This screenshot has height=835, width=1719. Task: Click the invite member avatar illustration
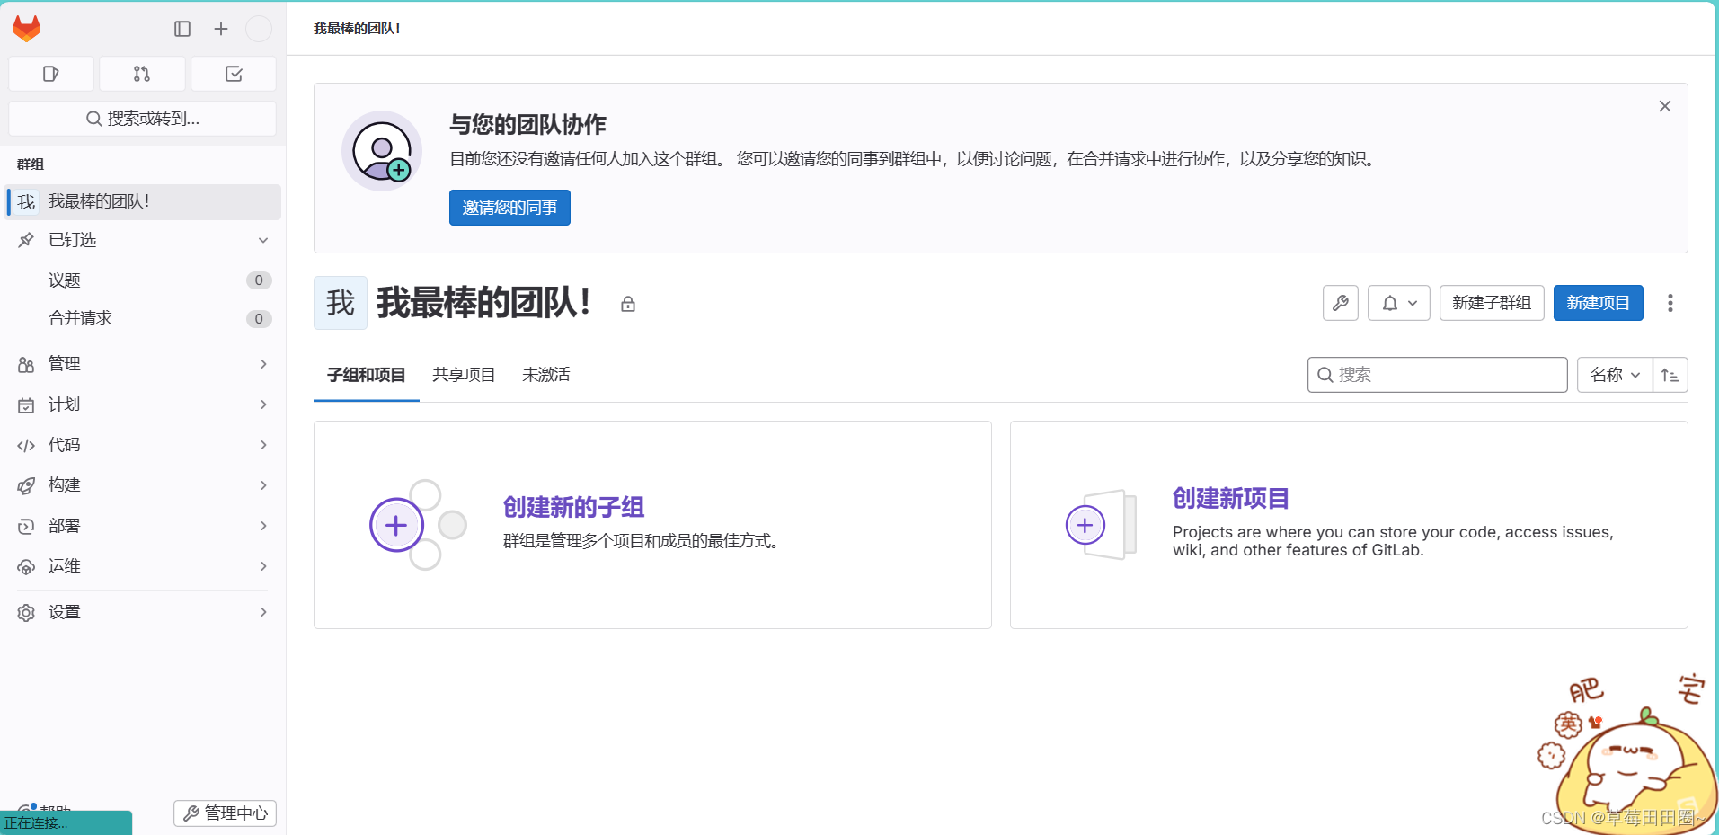382,151
